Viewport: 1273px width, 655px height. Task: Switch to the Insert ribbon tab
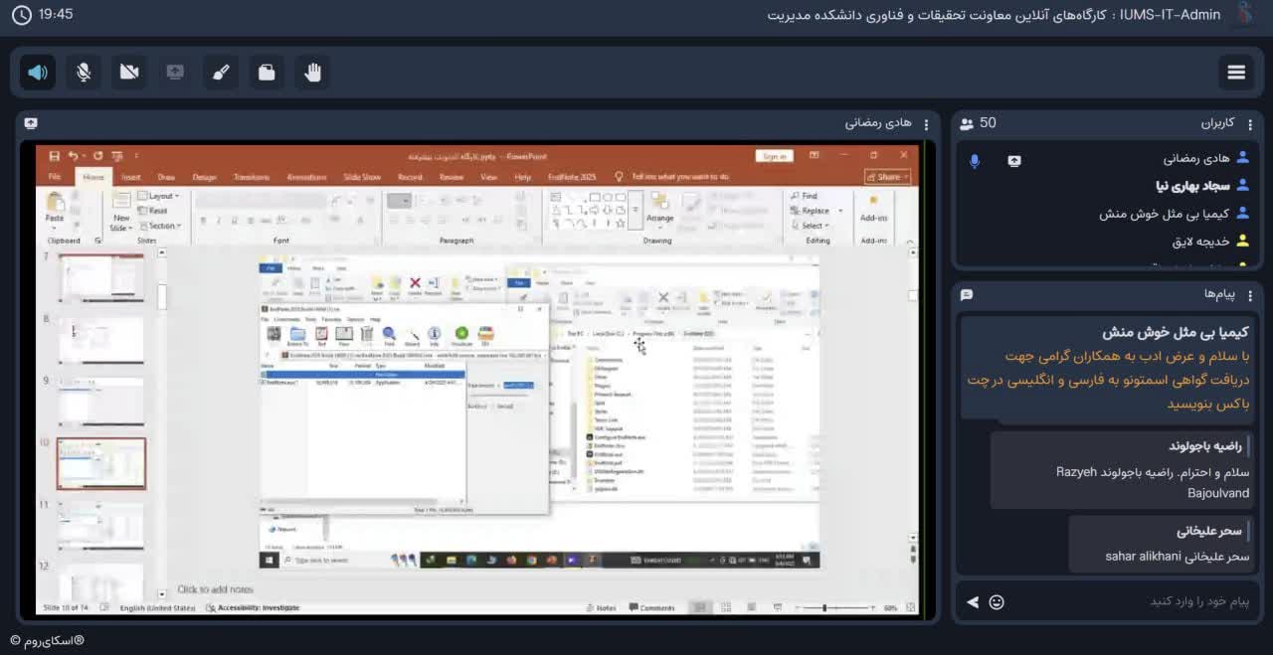click(130, 177)
